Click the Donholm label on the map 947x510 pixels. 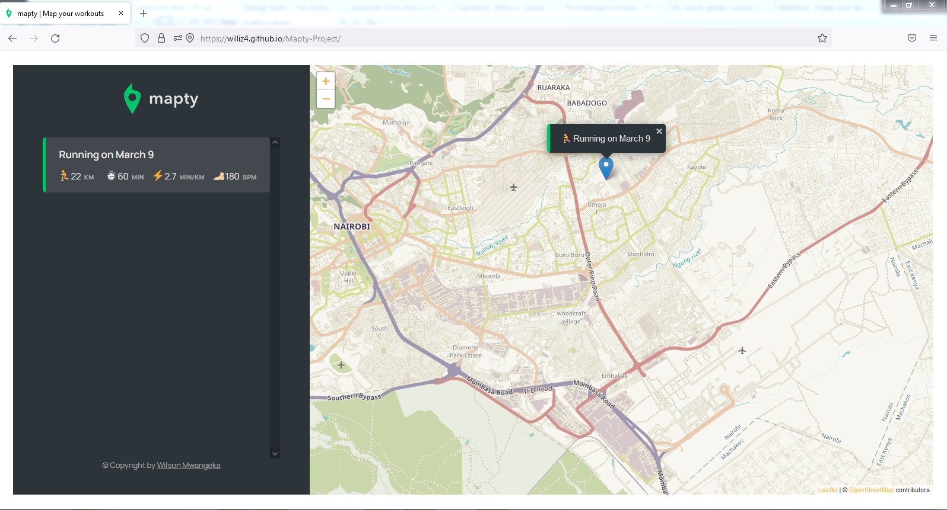pyautogui.click(x=641, y=254)
